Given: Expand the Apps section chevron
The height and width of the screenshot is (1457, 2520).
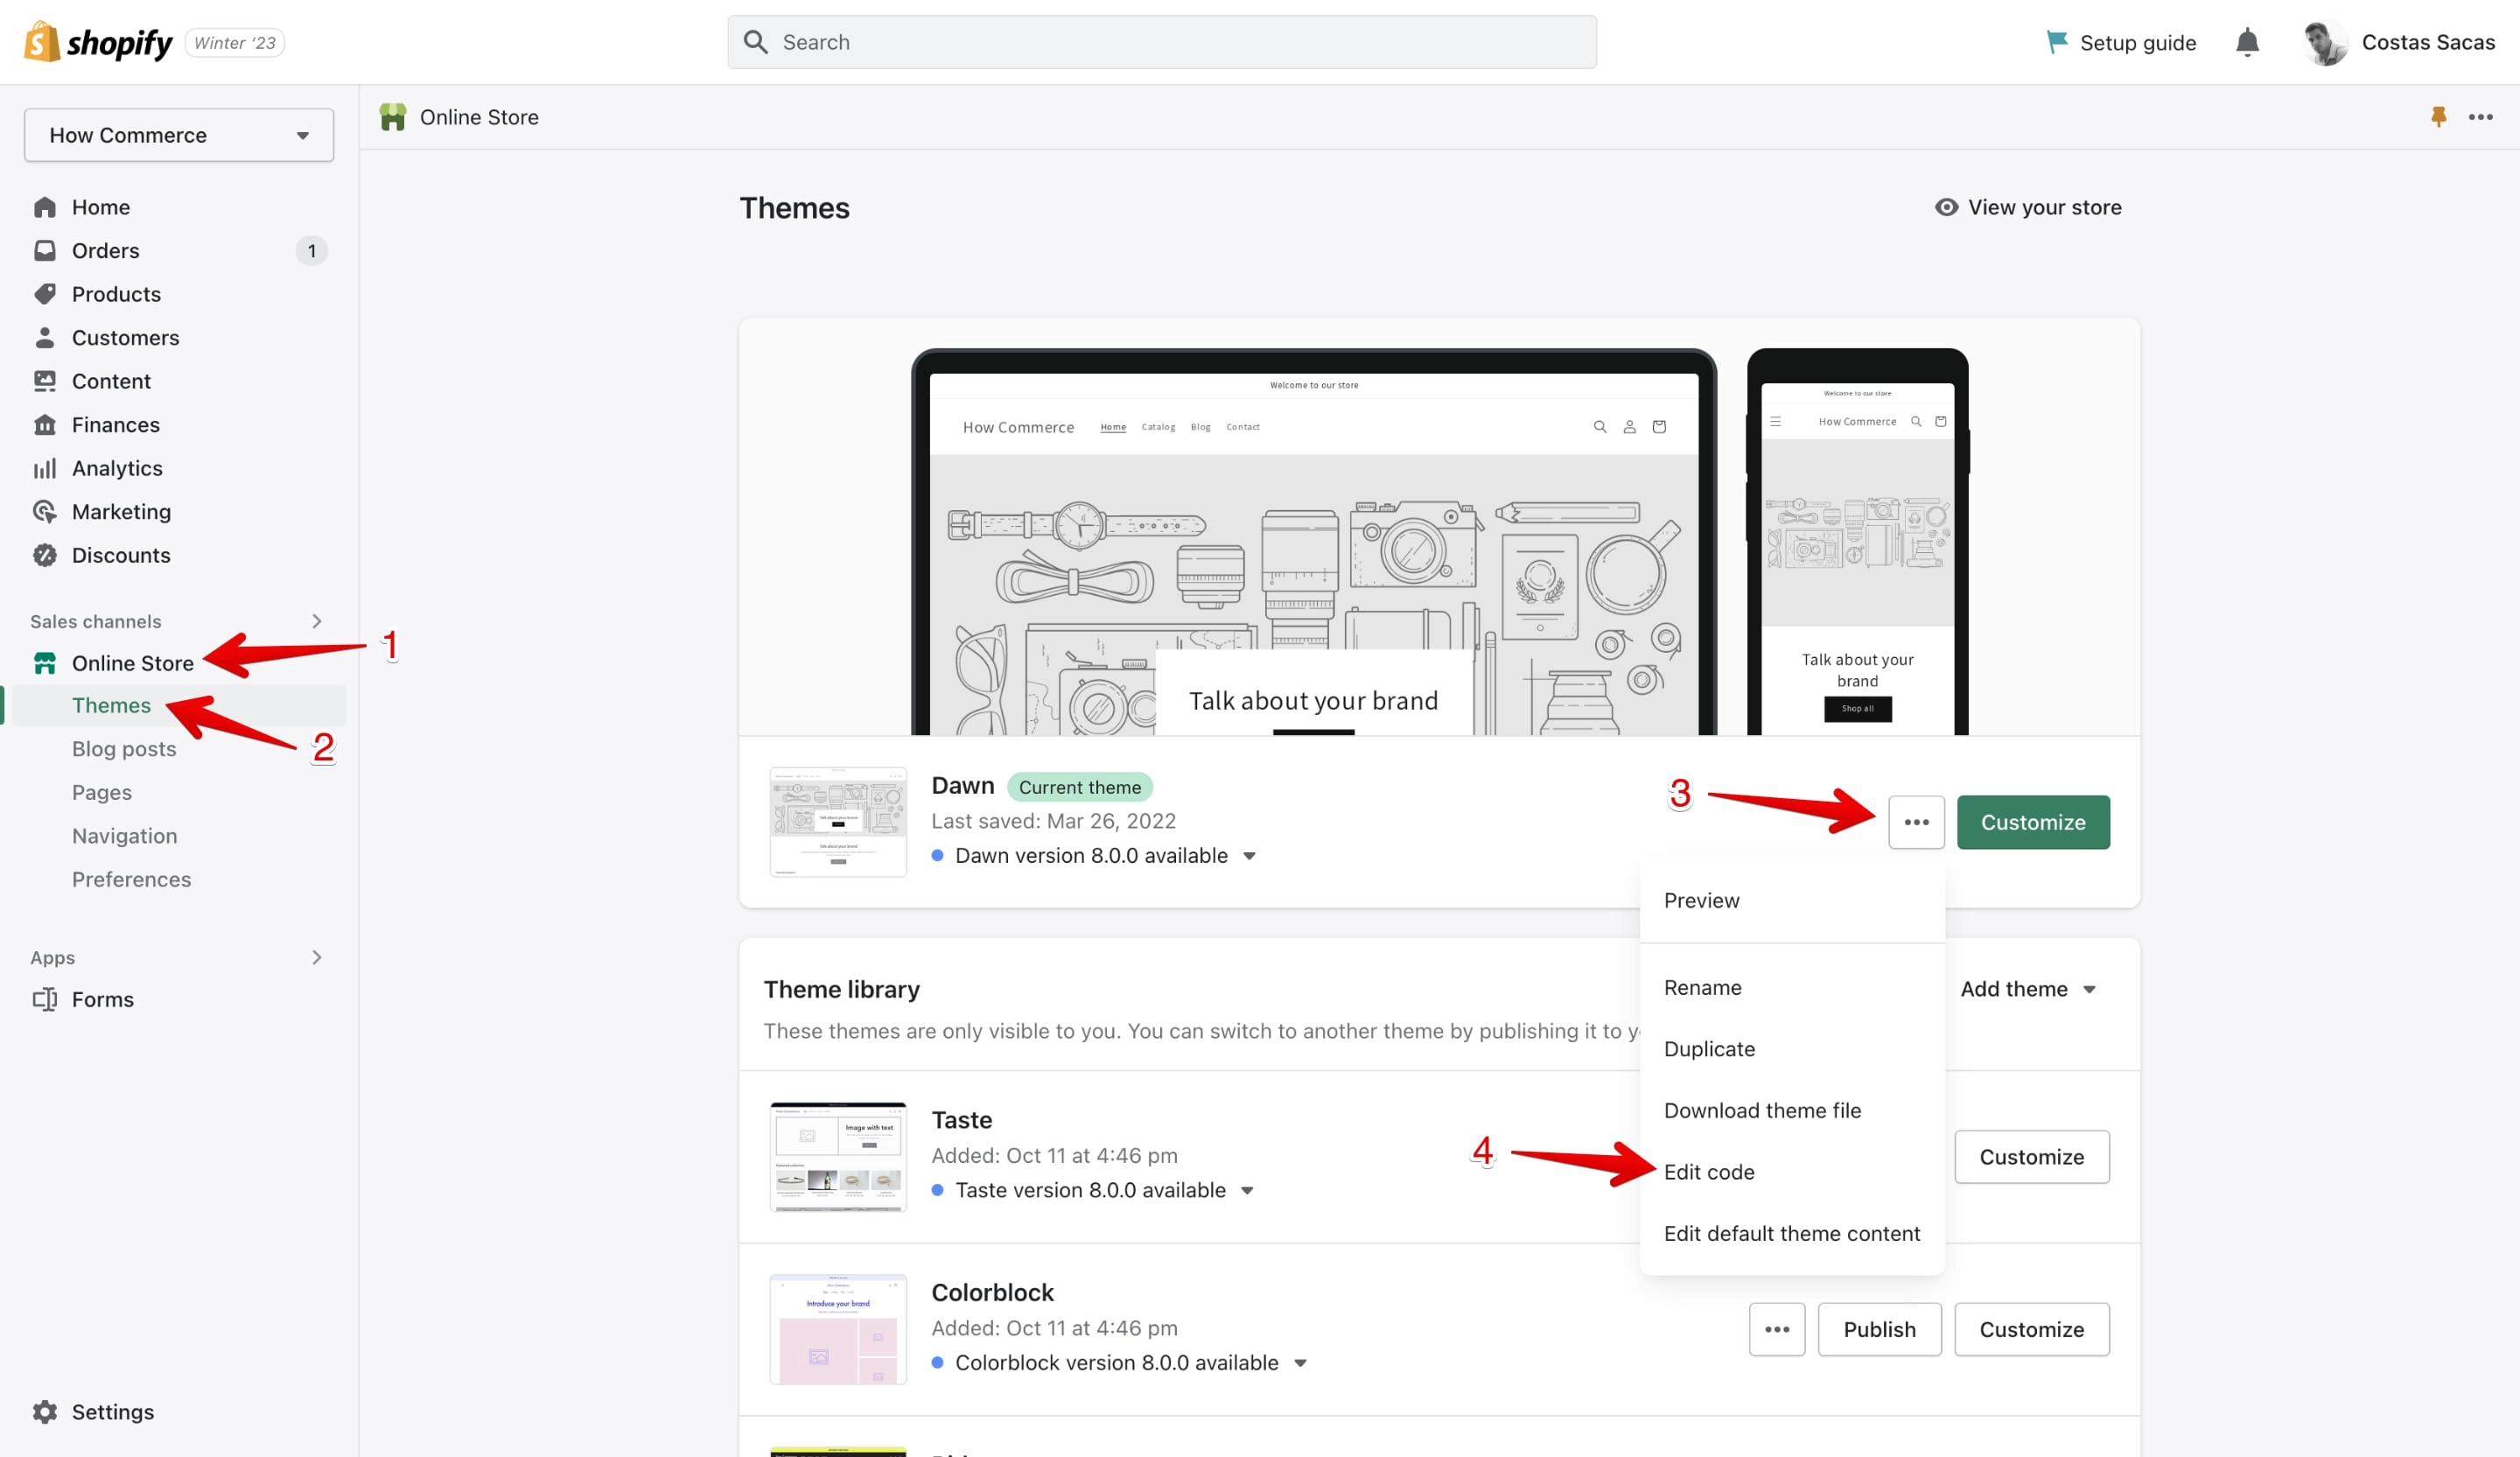Looking at the screenshot, I should pyautogui.click(x=317, y=957).
